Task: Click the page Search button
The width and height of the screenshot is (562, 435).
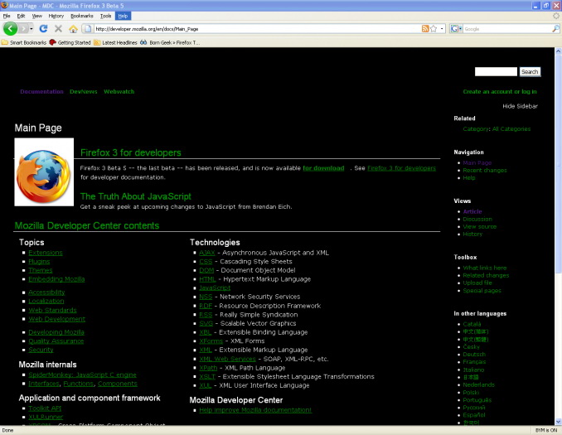Action: tap(530, 71)
